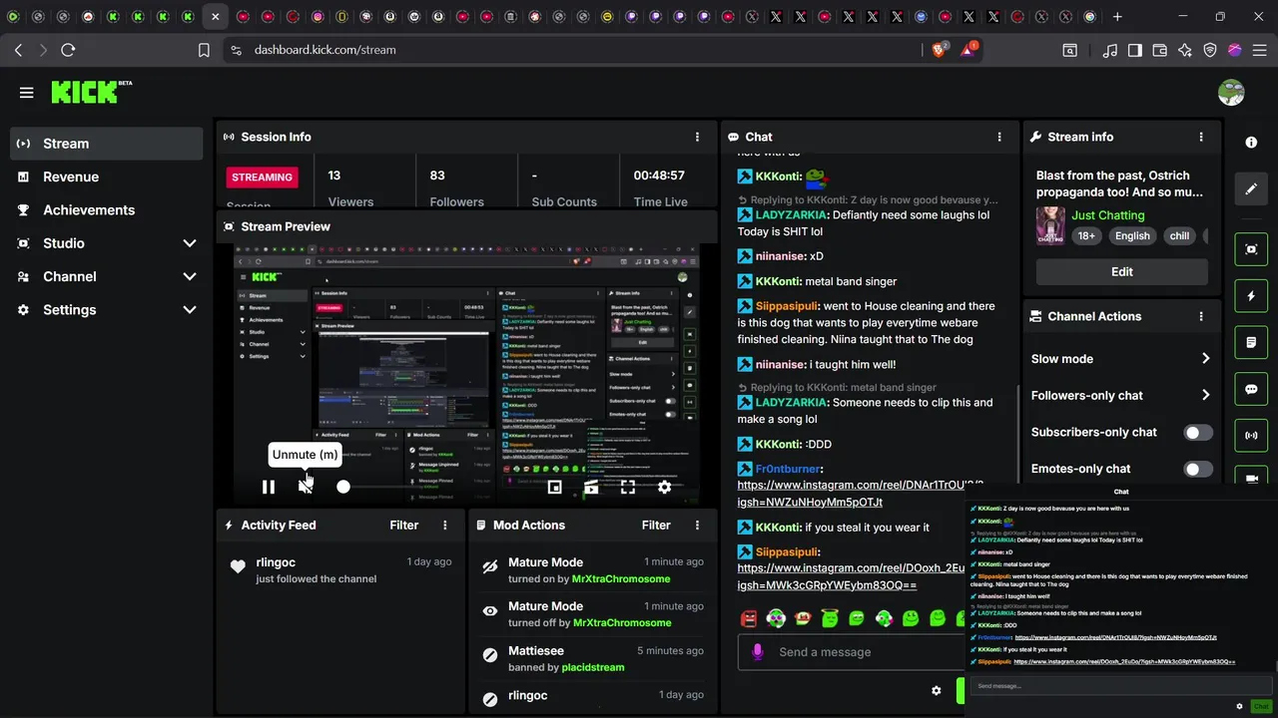
Task: Open Followers-only chat options chevron
Action: click(1205, 396)
